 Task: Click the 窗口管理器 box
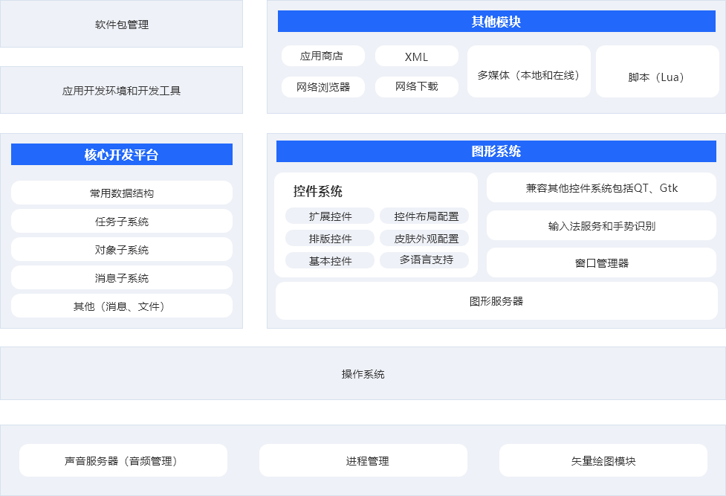pyautogui.click(x=601, y=263)
